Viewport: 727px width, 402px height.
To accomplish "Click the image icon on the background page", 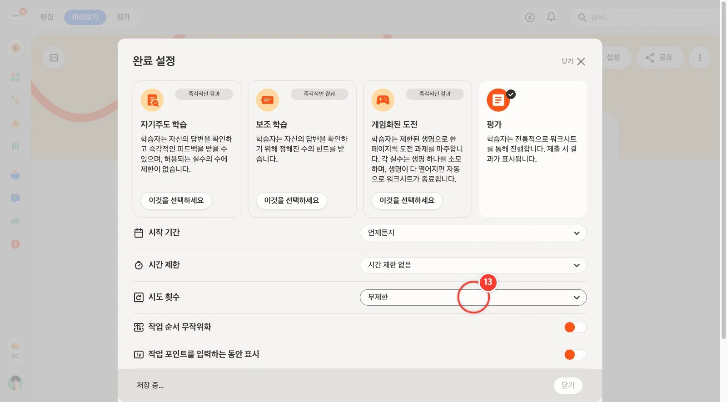I will tap(54, 58).
